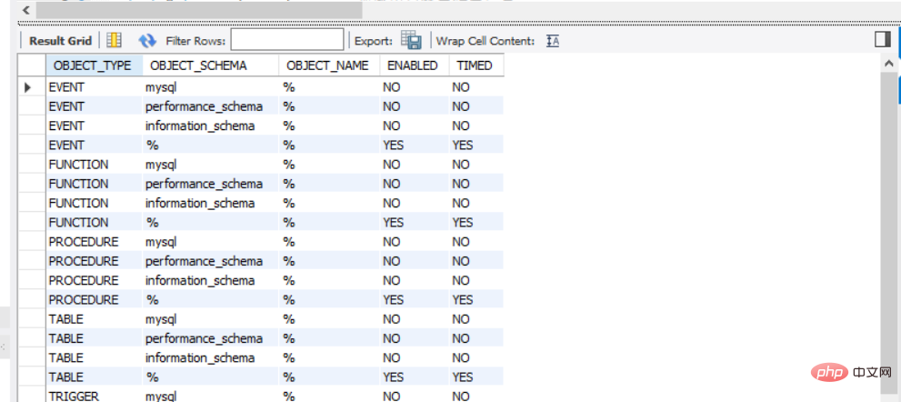Viewport: 901px width, 402px height.
Task: Export recordset using the Export icon
Action: click(411, 40)
